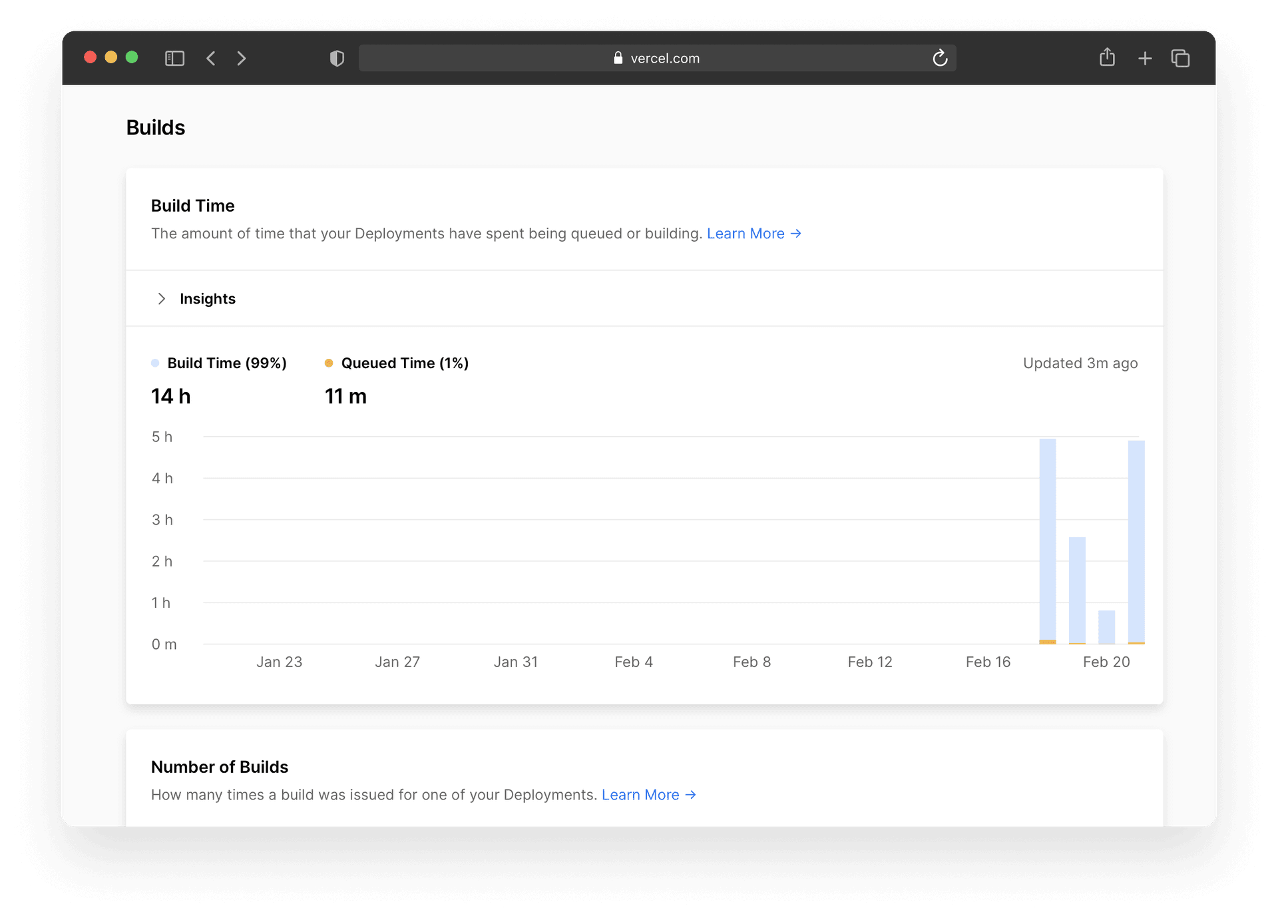Toggle Queued Time (1%) legend series
The height and width of the screenshot is (920, 1278).
(x=405, y=363)
